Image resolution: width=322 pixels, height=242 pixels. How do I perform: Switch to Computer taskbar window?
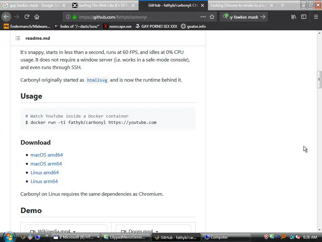(226, 237)
